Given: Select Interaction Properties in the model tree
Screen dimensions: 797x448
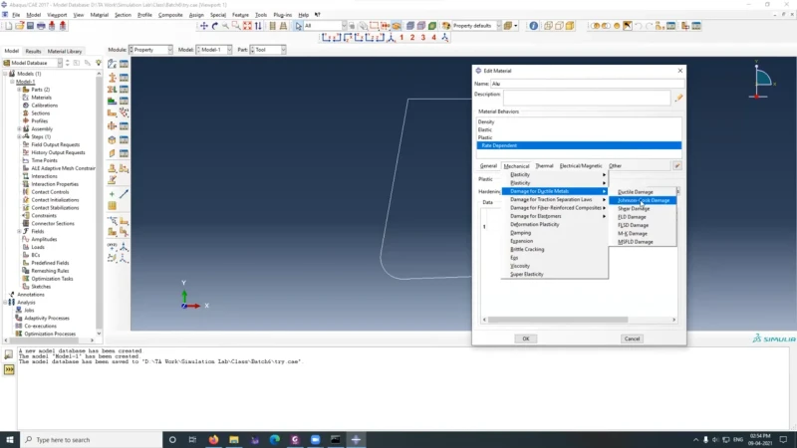Looking at the screenshot, I should click(55, 184).
